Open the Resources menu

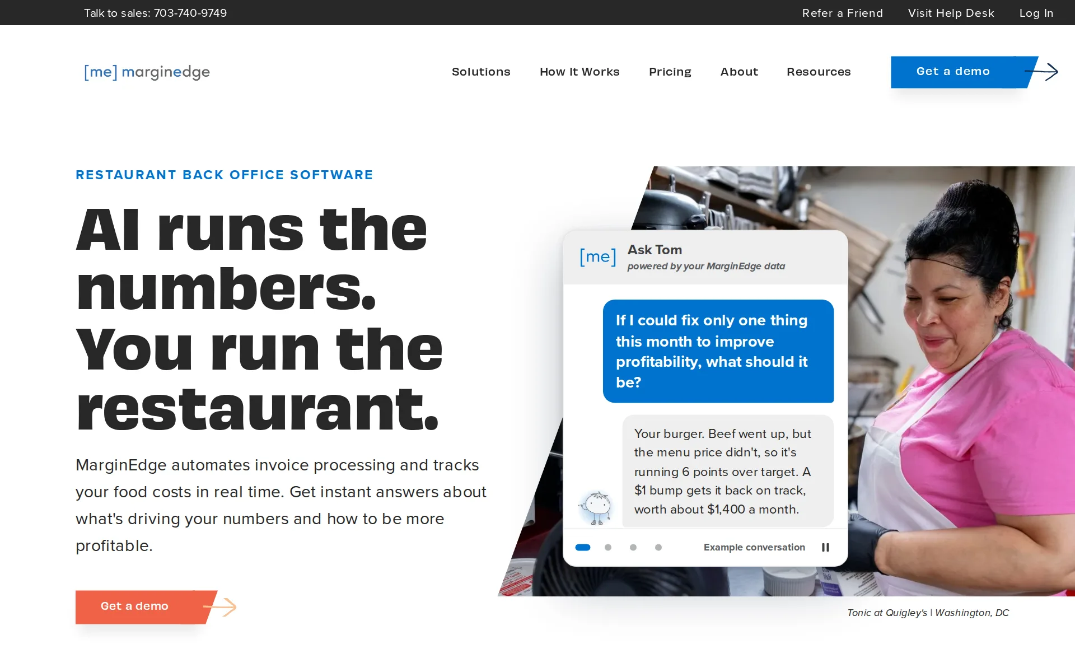coord(819,72)
